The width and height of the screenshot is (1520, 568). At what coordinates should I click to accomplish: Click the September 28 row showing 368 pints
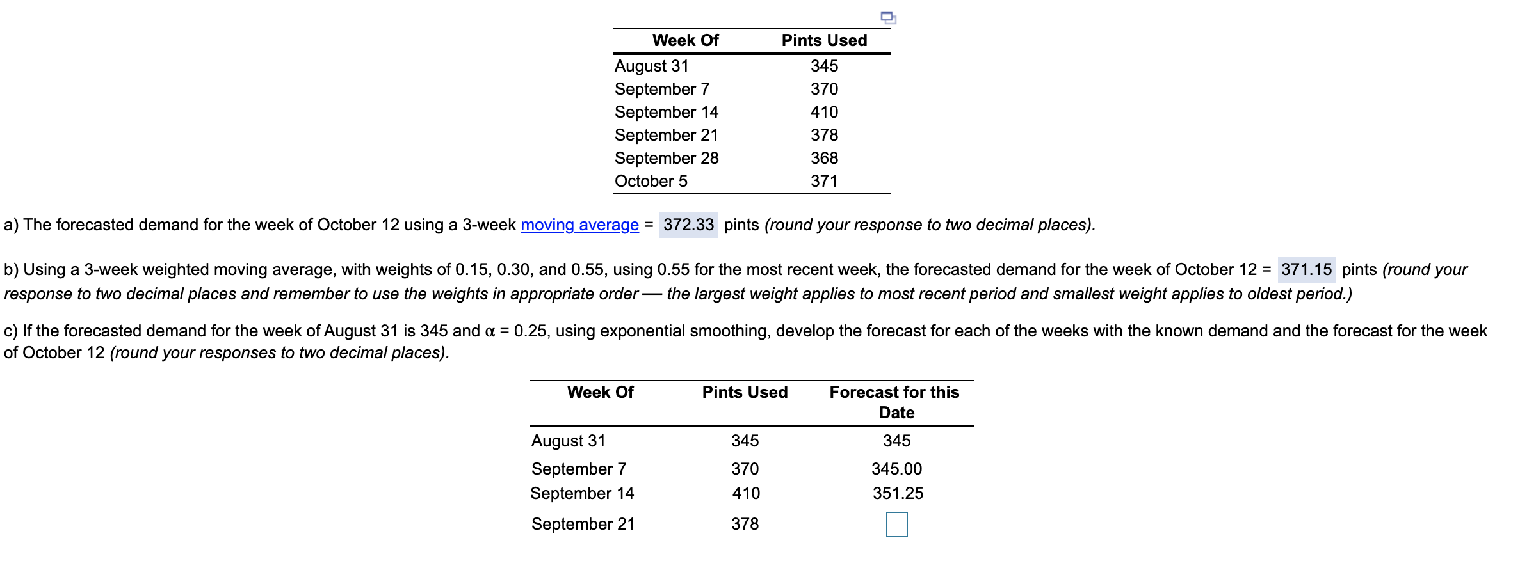tap(667, 158)
